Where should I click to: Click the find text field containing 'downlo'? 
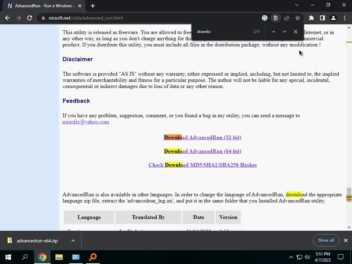pyautogui.click(x=222, y=32)
